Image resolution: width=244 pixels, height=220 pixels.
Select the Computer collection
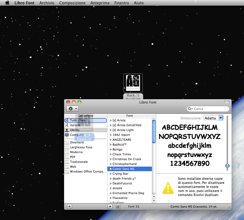coord(85,135)
